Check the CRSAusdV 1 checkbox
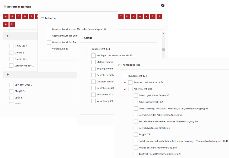This screenshot has width=229, height=158. pos(11,46)
